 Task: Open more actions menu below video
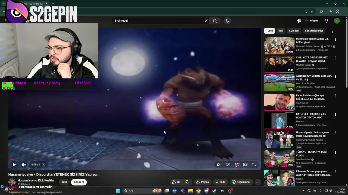coord(258,182)
